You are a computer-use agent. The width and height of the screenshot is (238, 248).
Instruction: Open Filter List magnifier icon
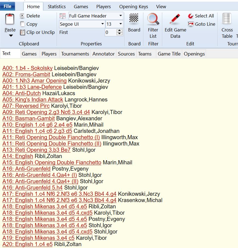point(153,19)
